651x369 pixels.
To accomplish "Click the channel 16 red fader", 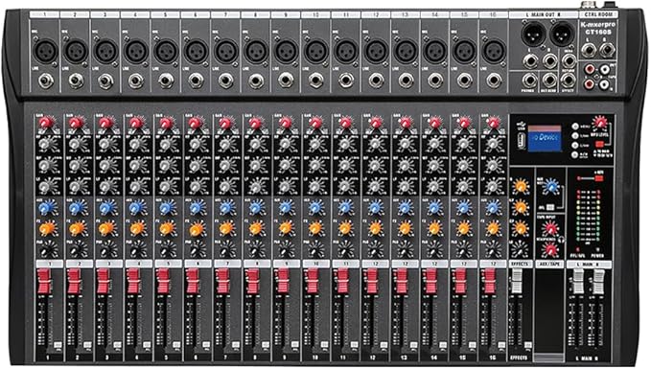I will coord(490,281).
